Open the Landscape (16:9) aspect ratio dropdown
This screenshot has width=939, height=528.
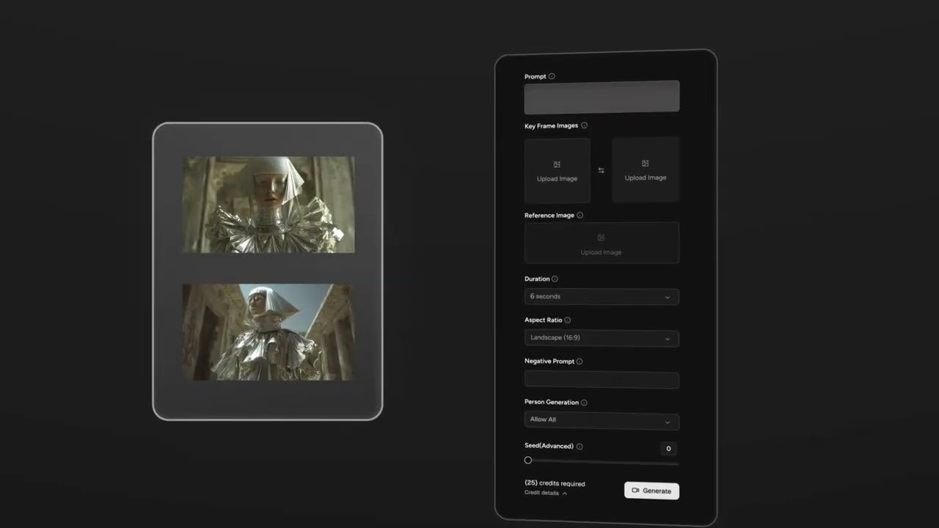point(601,338)
